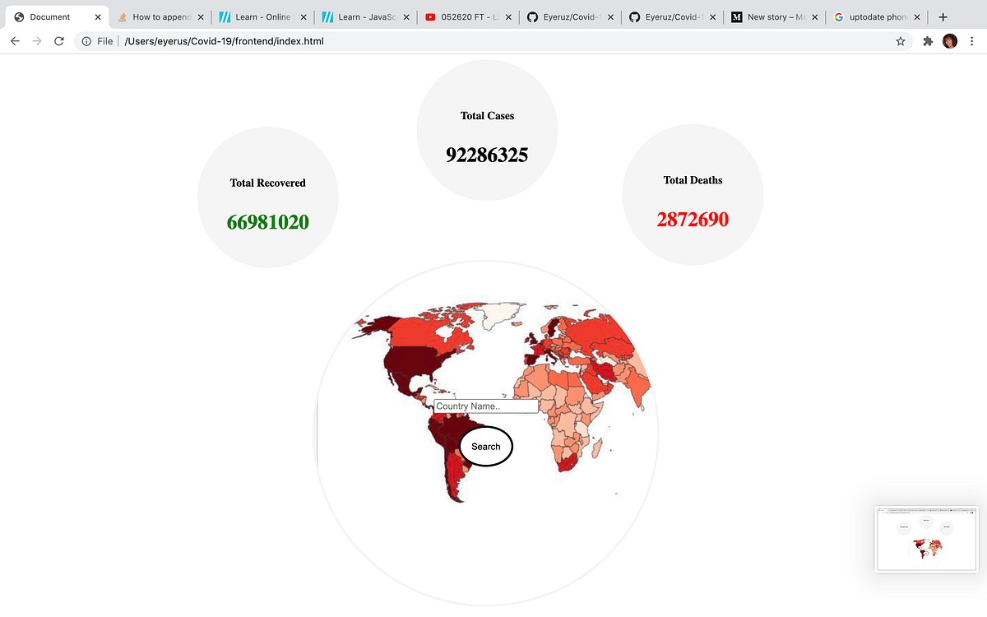Click the green number 66981020

pos(268,221)
